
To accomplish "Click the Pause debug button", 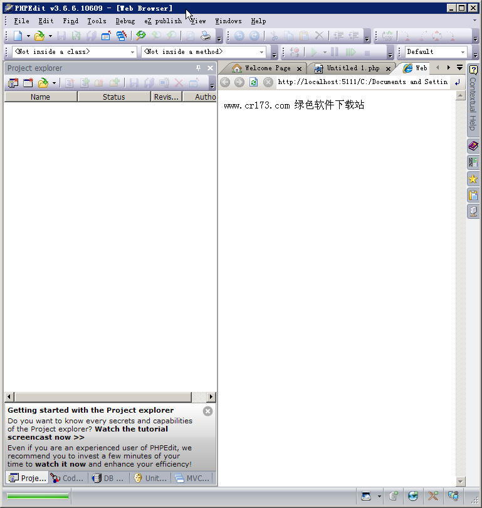I will (x=335, y=52).
